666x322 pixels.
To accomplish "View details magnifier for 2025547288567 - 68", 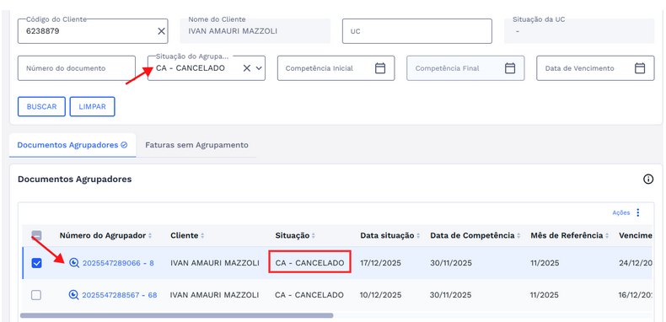I will click(73, 295).
